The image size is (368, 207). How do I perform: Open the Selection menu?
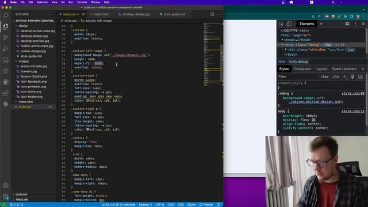(x=42, y=2)
